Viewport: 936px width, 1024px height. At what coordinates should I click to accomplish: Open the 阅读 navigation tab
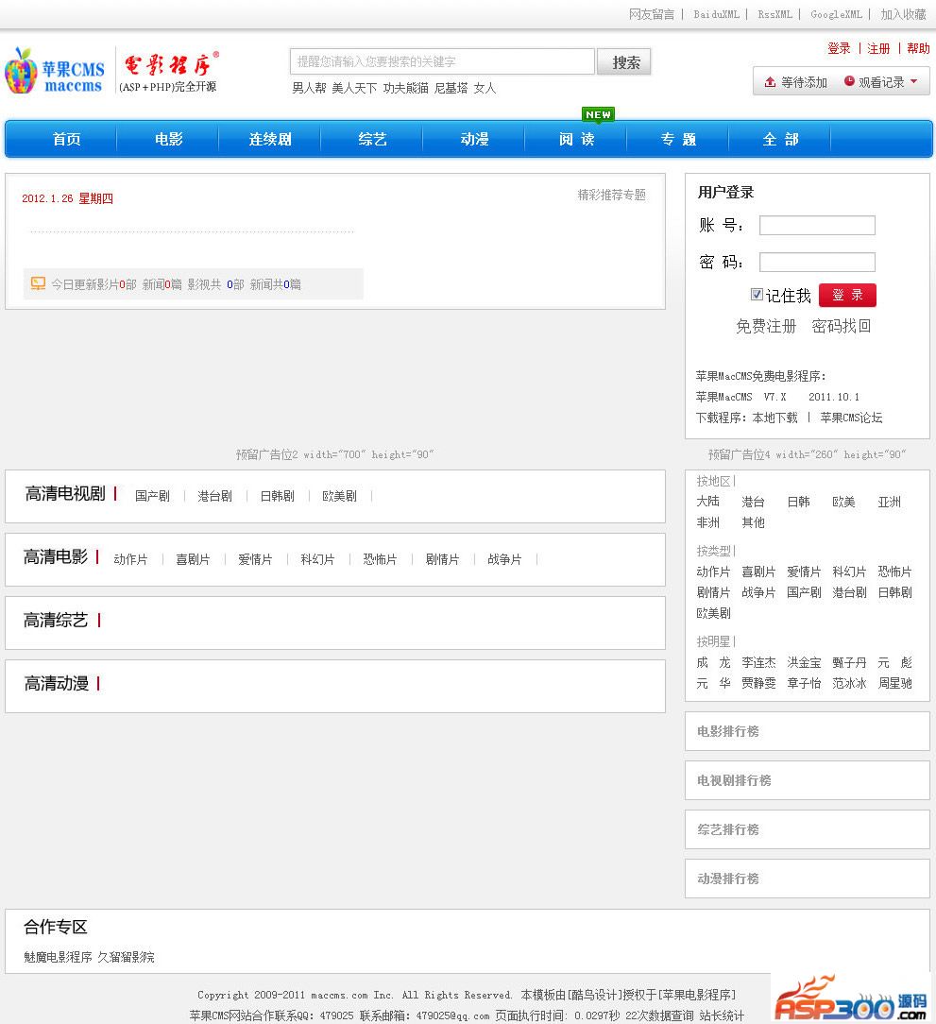[576, 139]
